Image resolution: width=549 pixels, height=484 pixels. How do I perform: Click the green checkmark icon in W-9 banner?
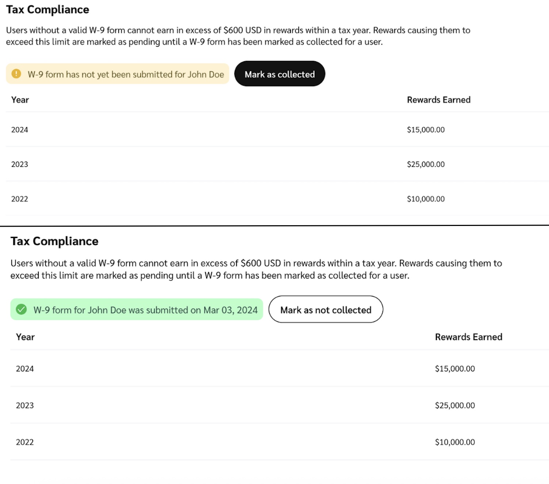point(22,310)
